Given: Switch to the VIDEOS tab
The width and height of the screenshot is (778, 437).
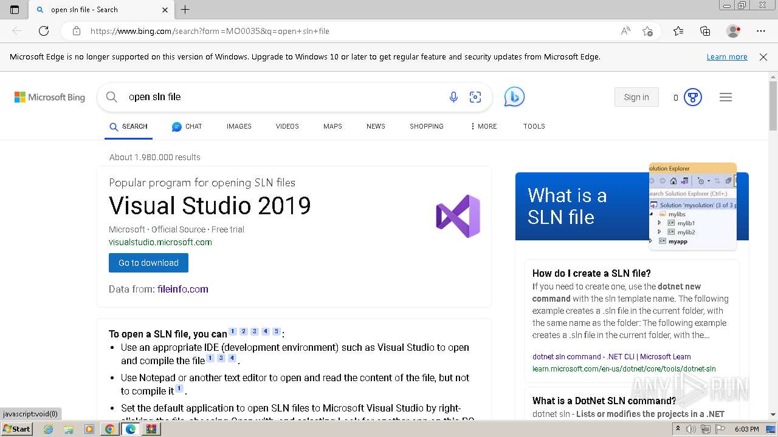Looking at the screenshot, I should pyautogui.click(x=287, y=127).
